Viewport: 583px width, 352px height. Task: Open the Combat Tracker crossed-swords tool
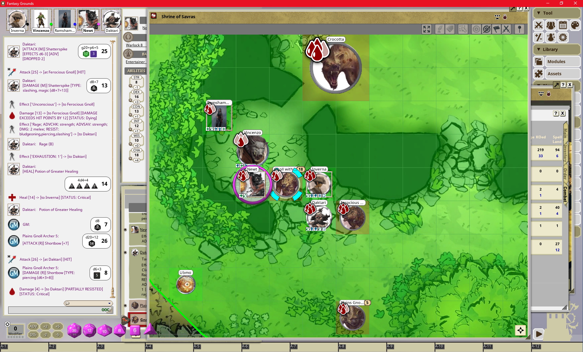tap(539, 25)
